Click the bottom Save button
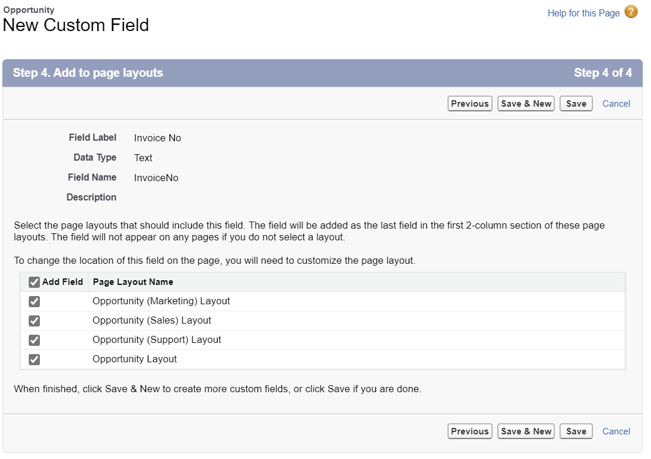This screenshot has width=651, height=459. (576, 431)
